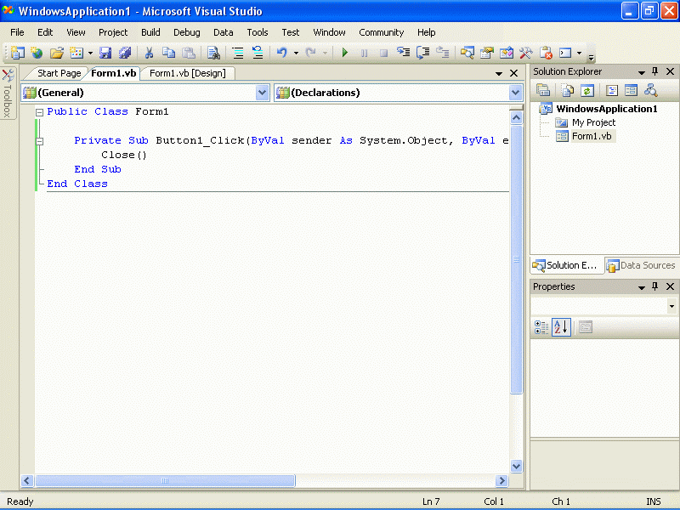Uncomment the selected lines icon
680x510 pixels.
[x=258, y=53]
